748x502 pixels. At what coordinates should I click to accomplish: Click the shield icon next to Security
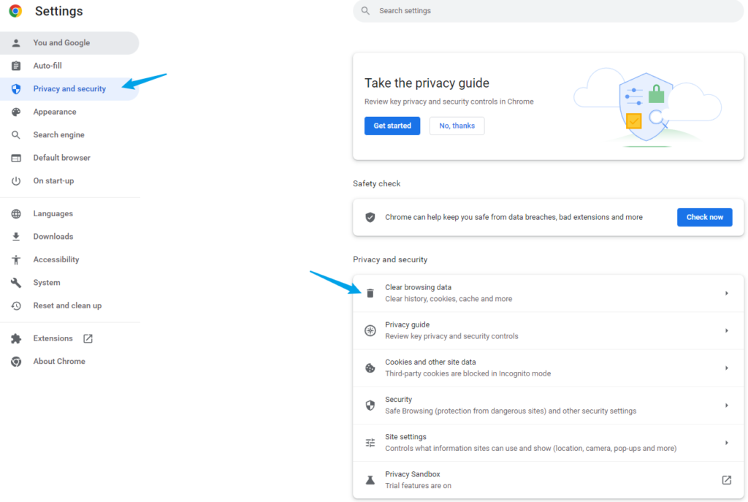(370, 406)
